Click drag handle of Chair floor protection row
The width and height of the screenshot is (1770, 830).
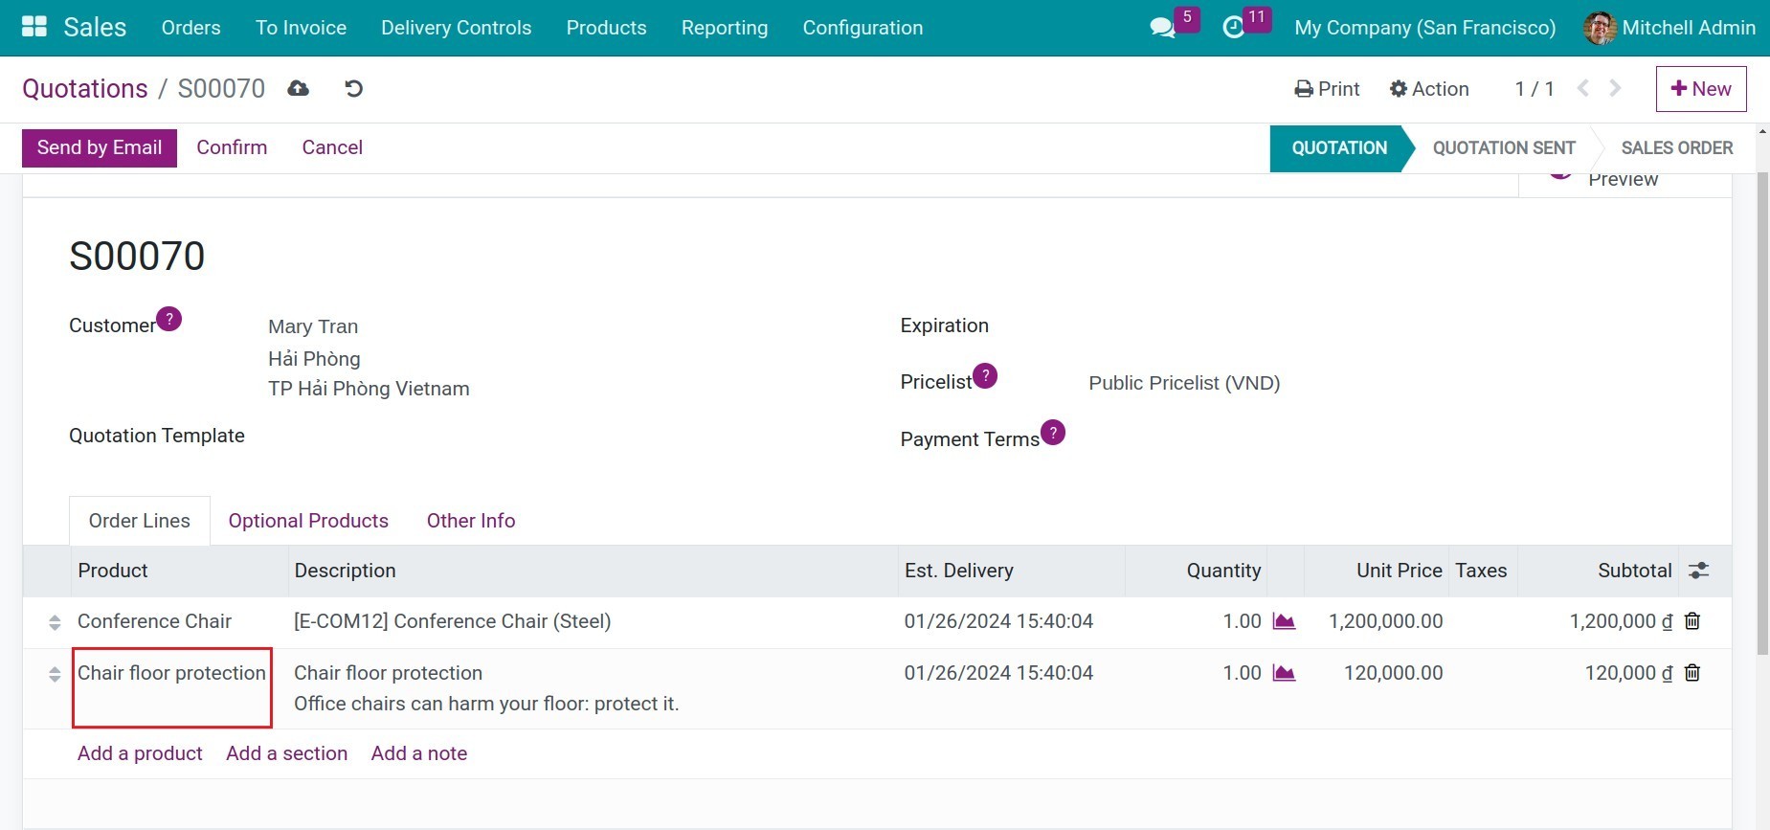(55, 674)
